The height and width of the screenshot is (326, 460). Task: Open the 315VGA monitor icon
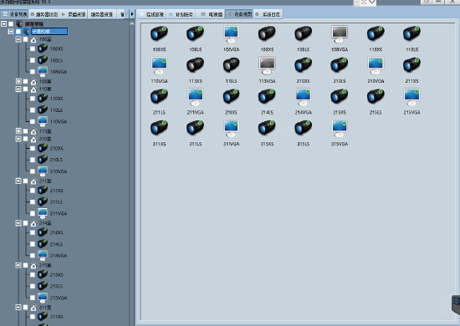(x=340, y=128)
